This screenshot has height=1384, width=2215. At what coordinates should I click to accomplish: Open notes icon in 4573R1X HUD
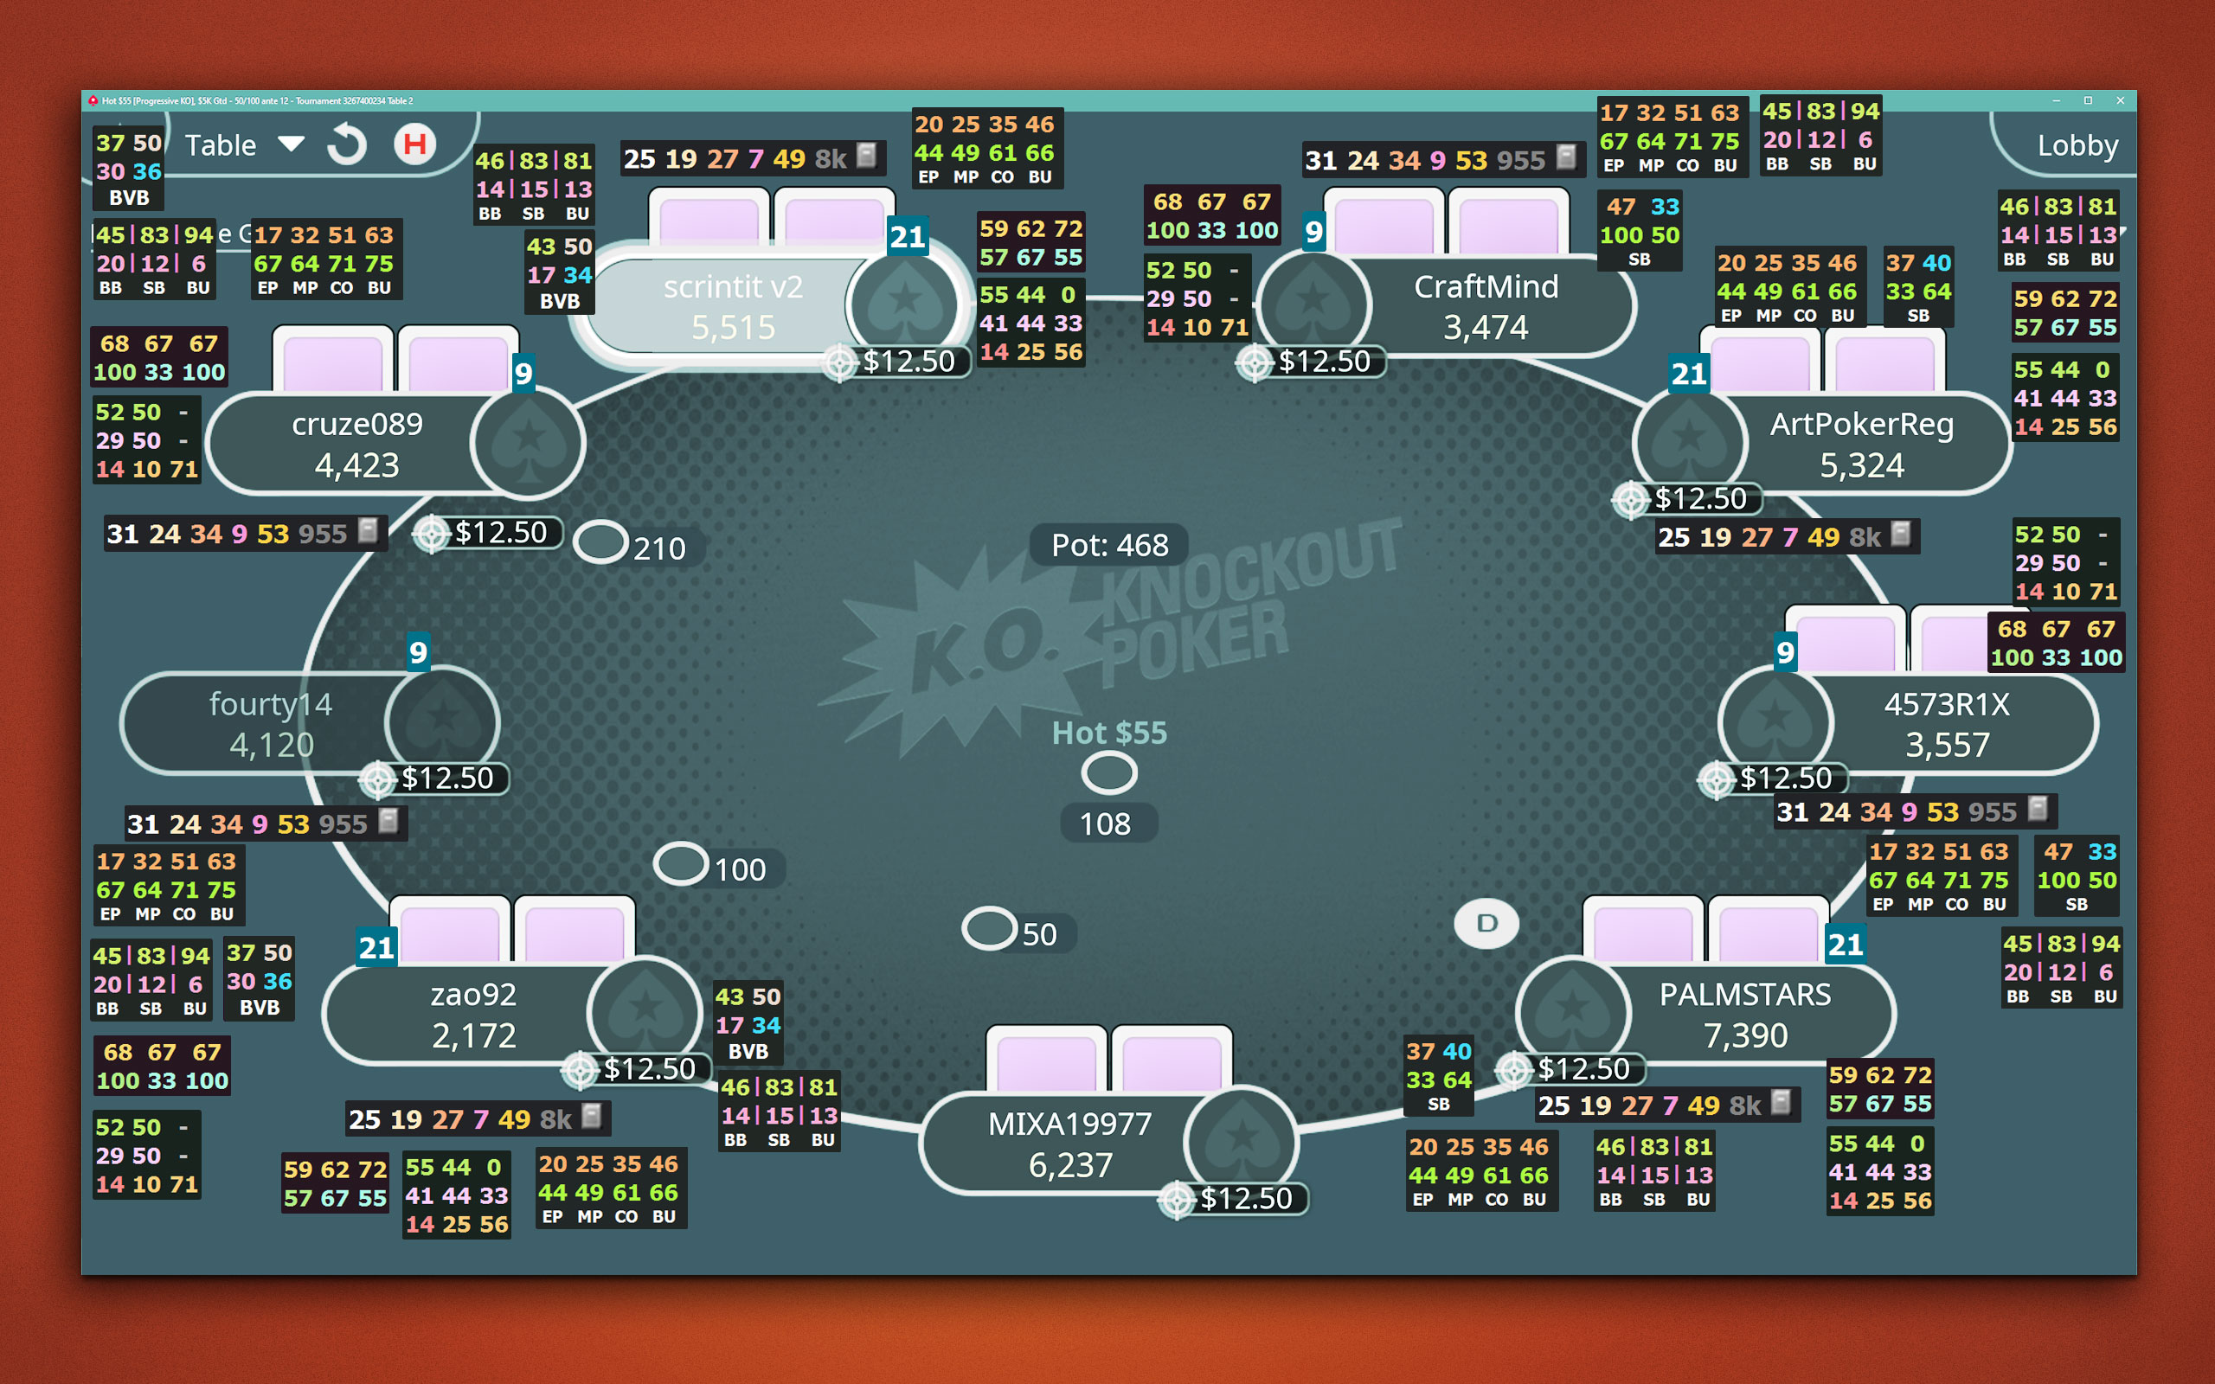tap(2038, 808)
